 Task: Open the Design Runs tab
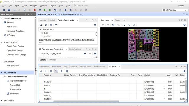[85, 67]
